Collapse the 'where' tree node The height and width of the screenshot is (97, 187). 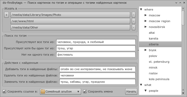[x=141, y=9]
